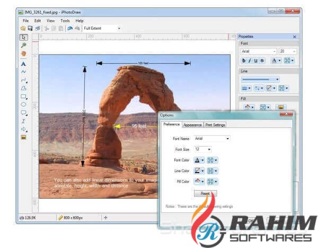318x248 pixels.
Task: Click the cut scissors icon
Action: point(47,29)
